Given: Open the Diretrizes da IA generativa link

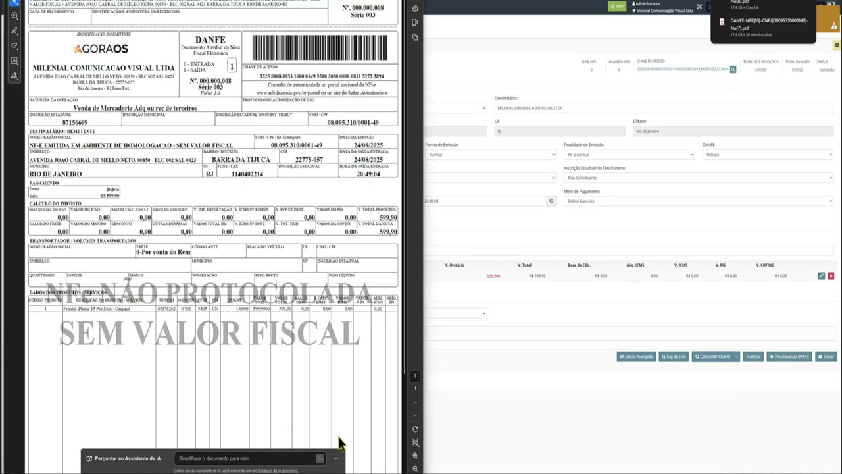Looking at the screenshot, I should click(x=278, y=471).
